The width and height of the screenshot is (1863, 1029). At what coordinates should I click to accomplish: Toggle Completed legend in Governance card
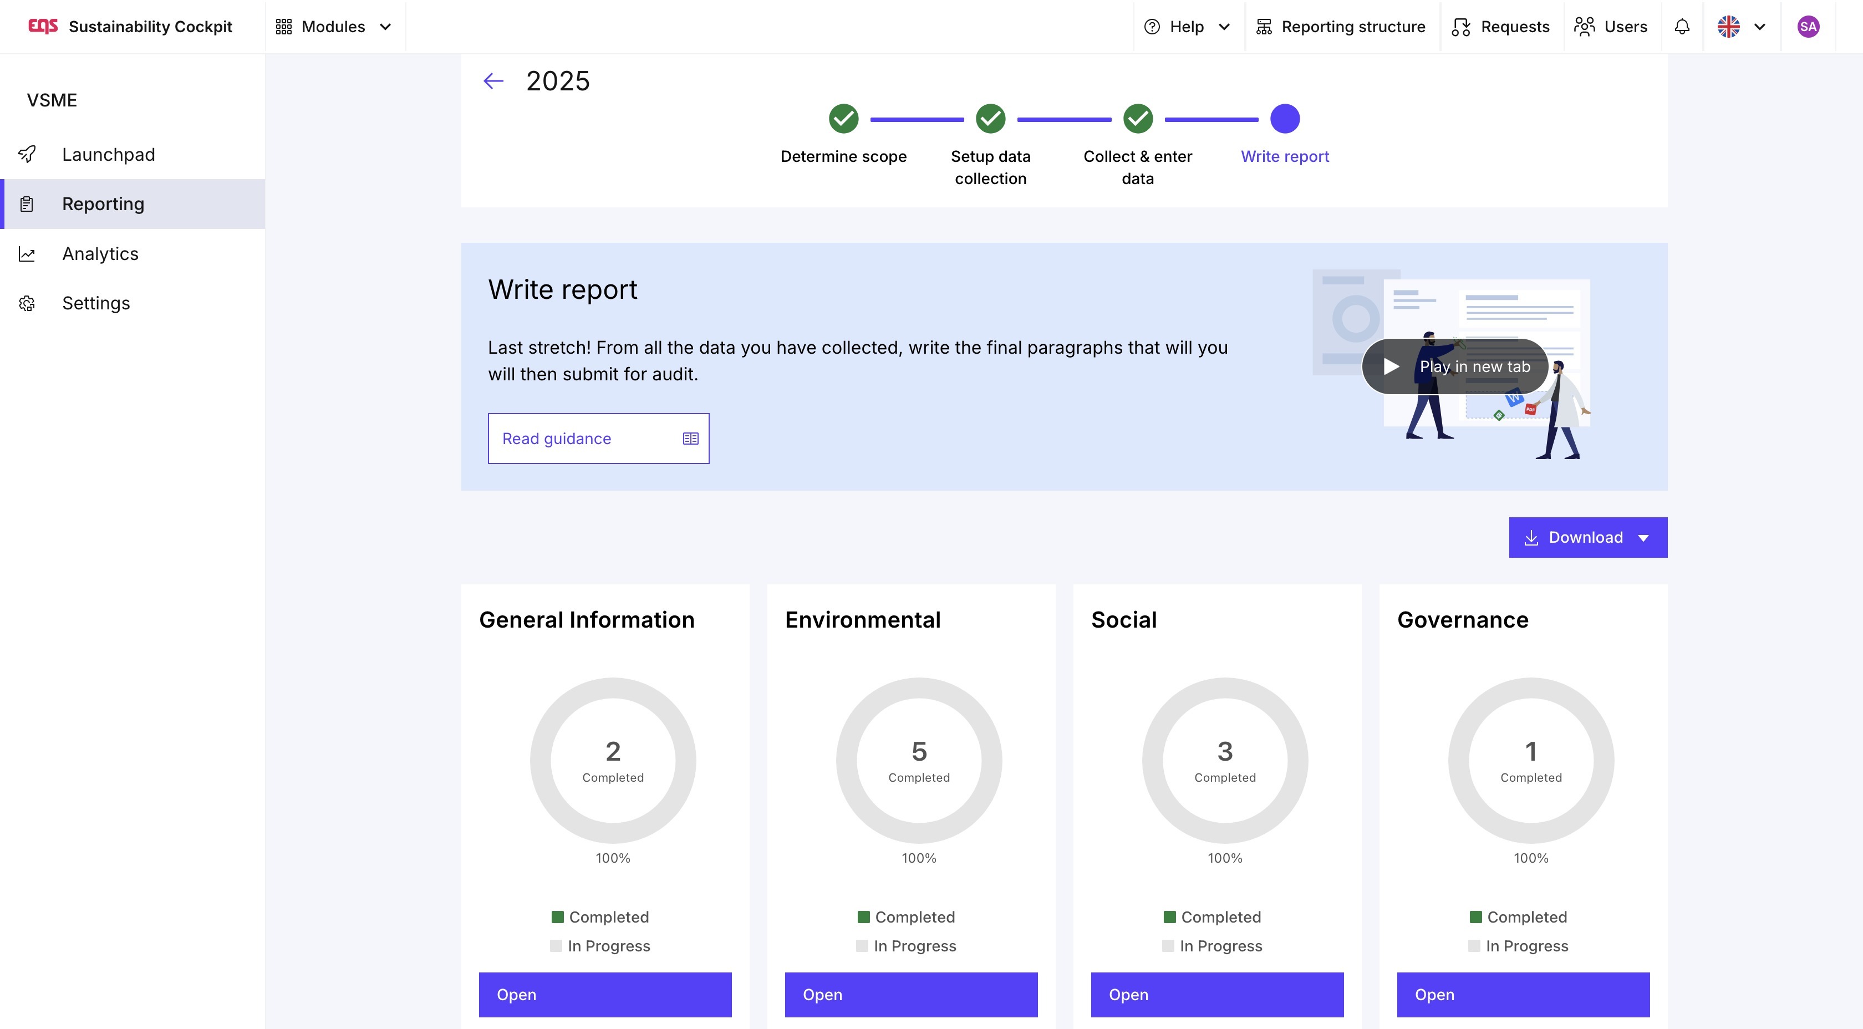[1518, 917]
